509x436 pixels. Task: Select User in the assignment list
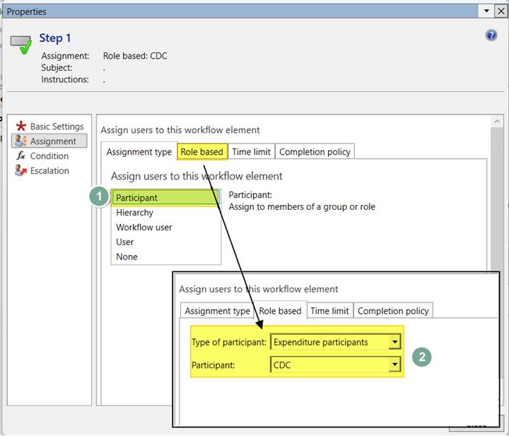pos(125,242)
